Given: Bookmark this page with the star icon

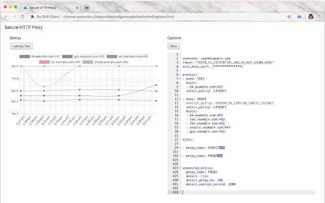Looking at the screenshot, I should [x=289, y=17].
